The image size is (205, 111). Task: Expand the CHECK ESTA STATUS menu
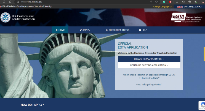(x=118, y=30)
